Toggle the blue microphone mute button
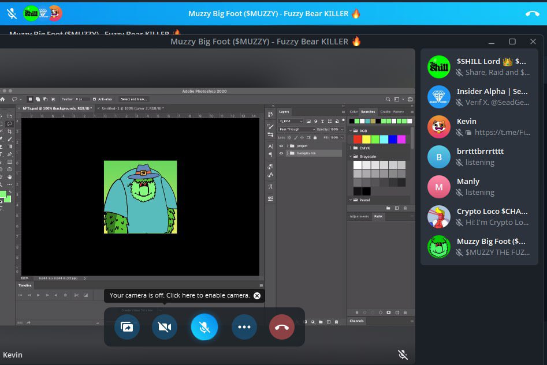This screenshot has height=365, width=547. (204, 327)
